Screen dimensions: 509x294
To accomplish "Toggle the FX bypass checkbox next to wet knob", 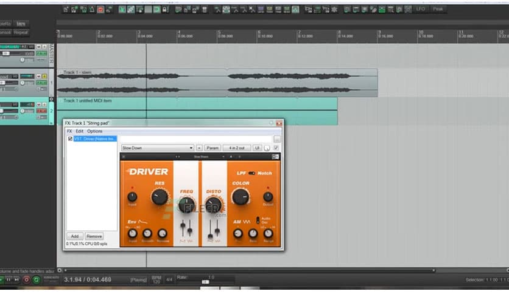I will coord(276,148).
